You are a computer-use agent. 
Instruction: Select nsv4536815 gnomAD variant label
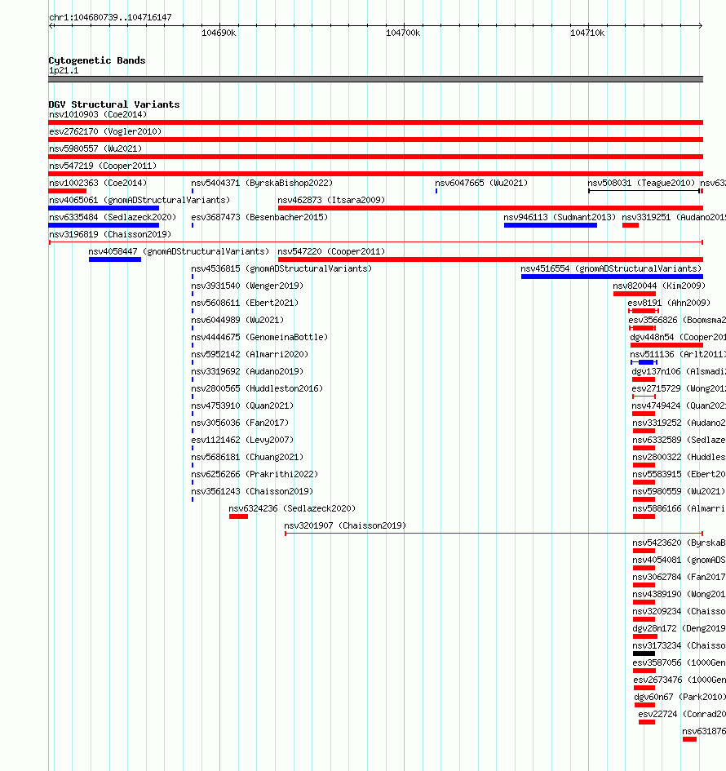[x=281, y=268]
